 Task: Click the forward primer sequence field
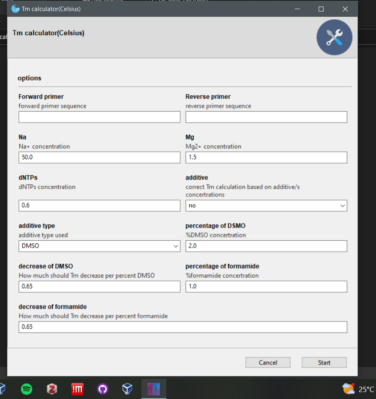99,117
